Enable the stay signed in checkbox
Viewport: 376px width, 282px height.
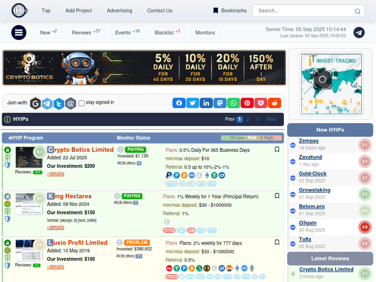(x=82, y=103)
